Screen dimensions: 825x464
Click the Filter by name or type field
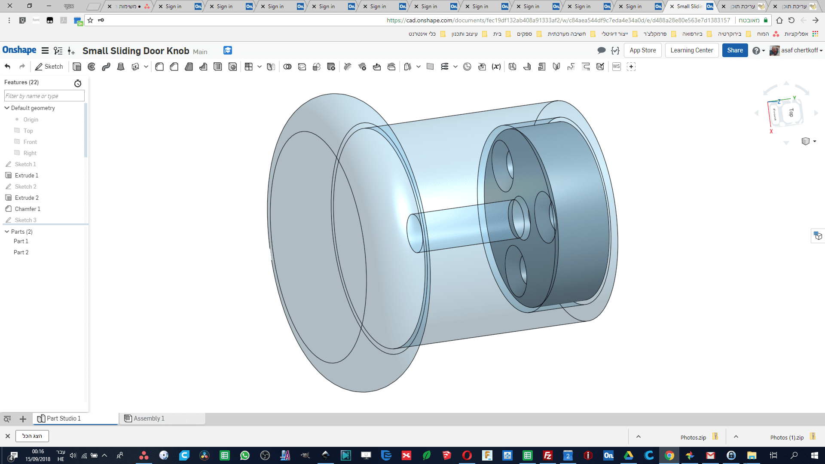[x=44, y=96]
